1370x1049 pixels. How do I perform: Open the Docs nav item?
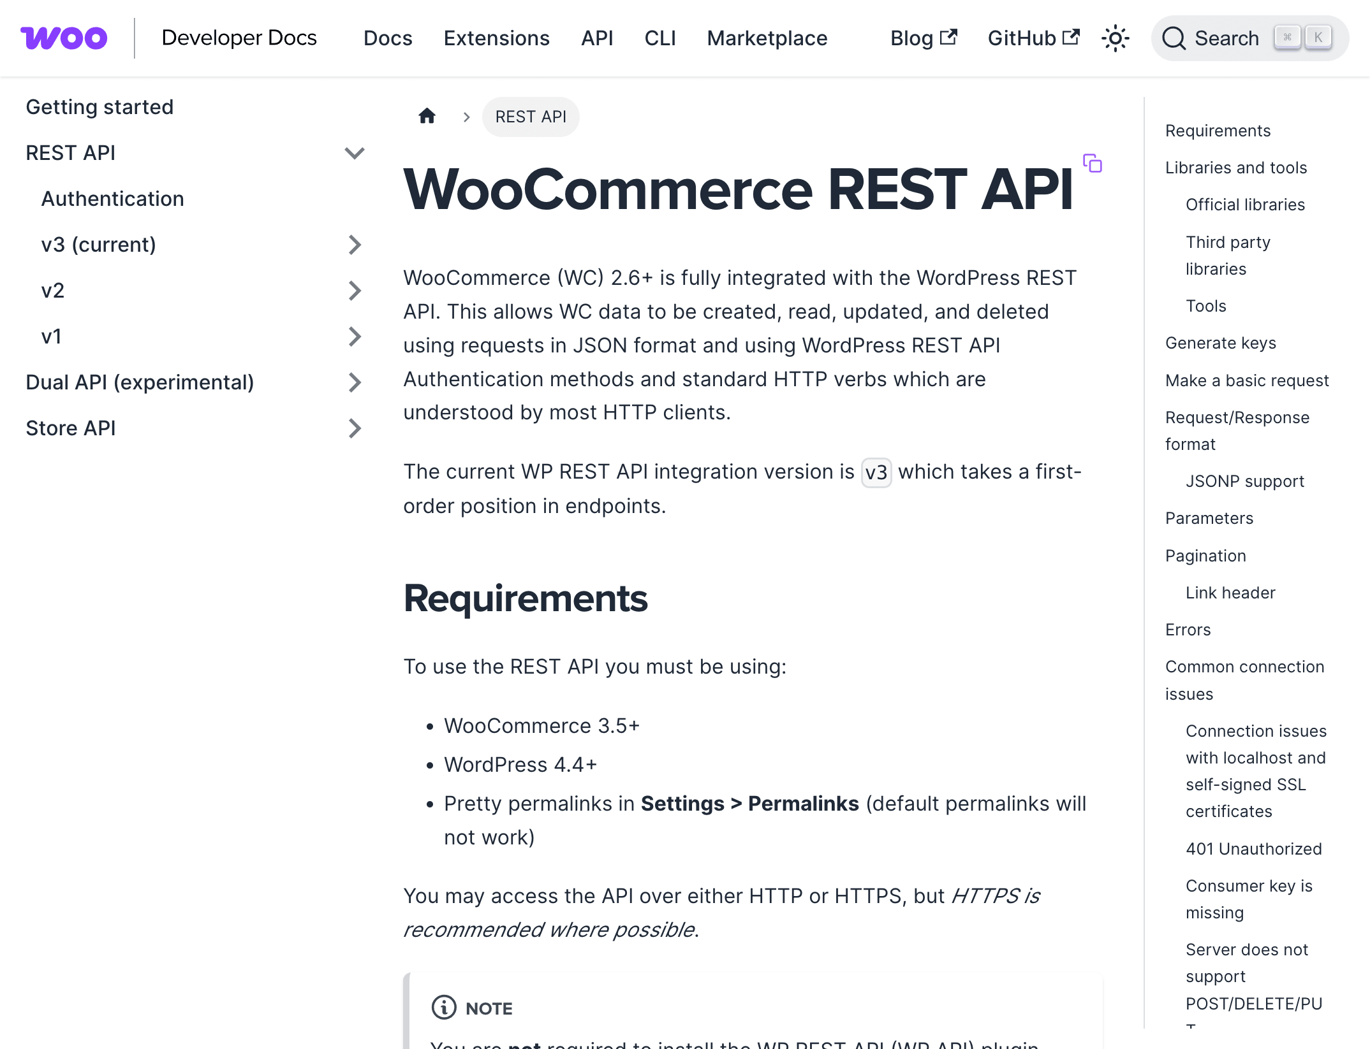388,38
